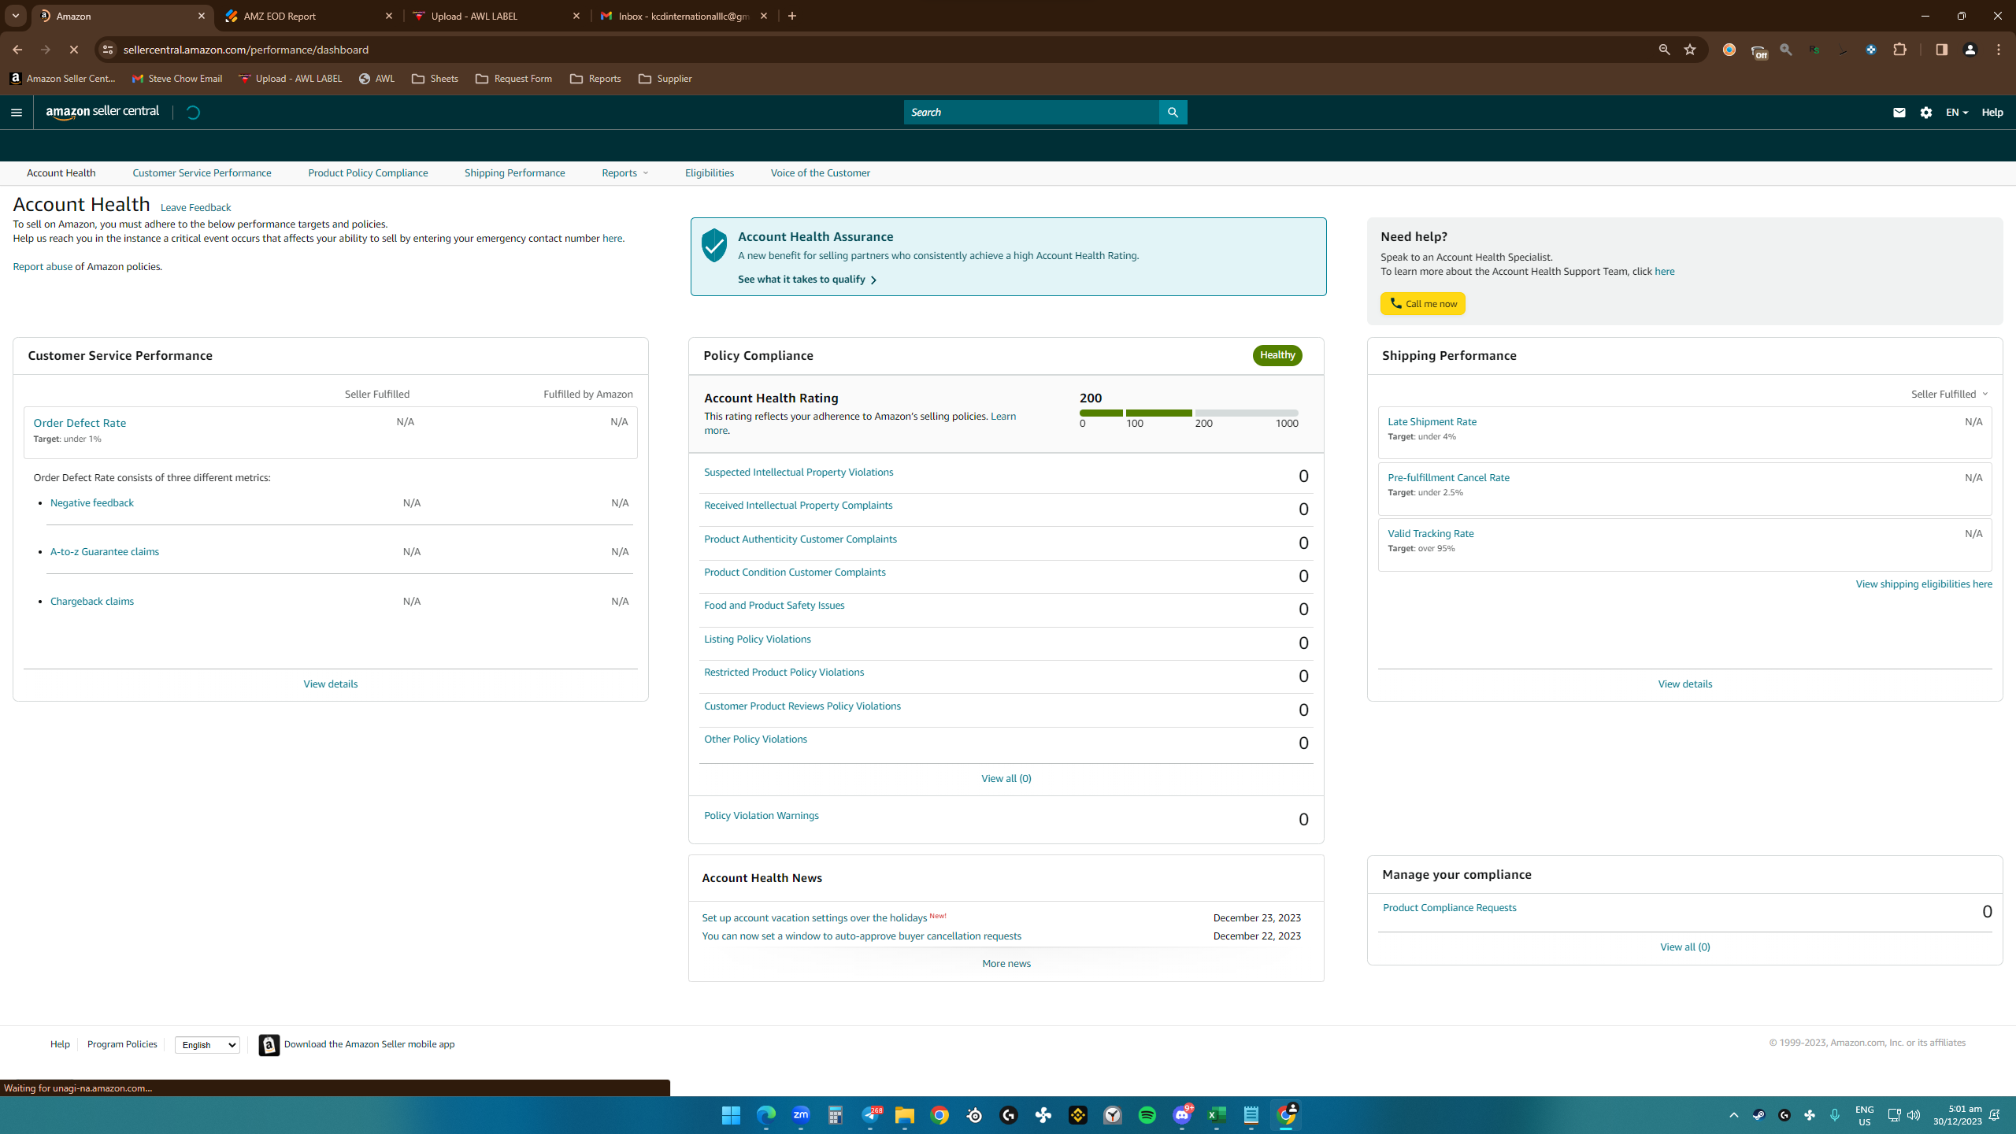This screenshot has height=1134, width=2016.
Task: Toggle the Chrome side panel icon
Action: click(x=1941, y=50)
